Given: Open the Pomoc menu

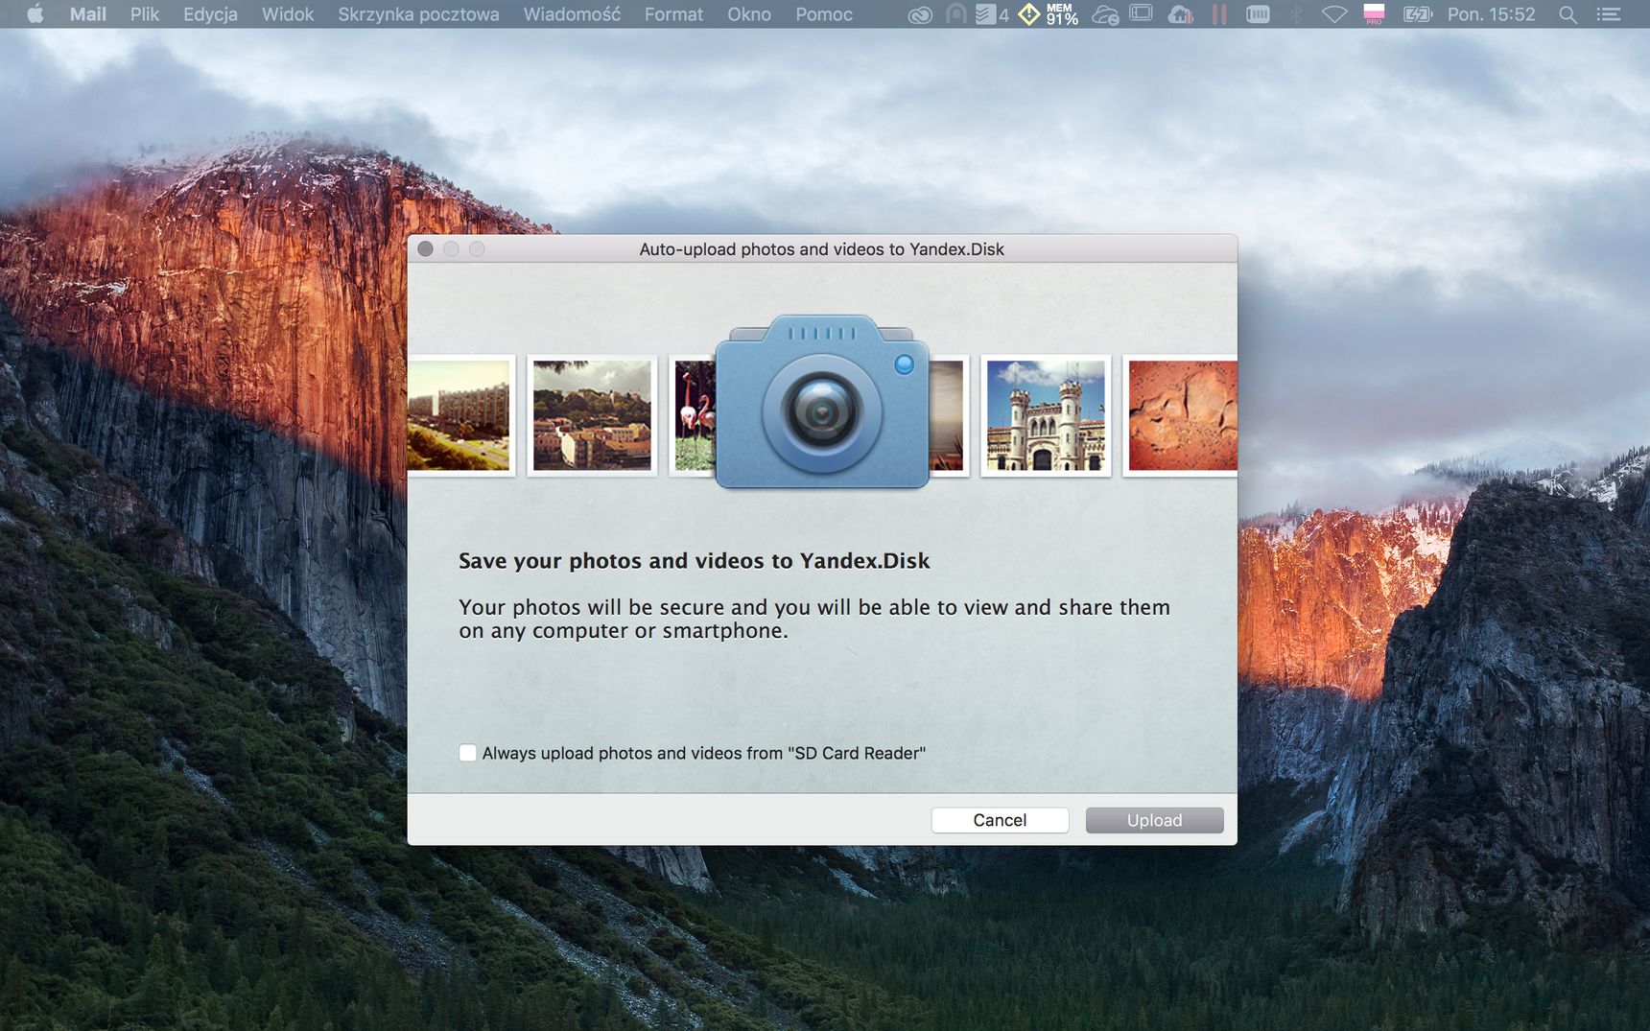Looking at the screenshot, I should click(x=824, y=14).
